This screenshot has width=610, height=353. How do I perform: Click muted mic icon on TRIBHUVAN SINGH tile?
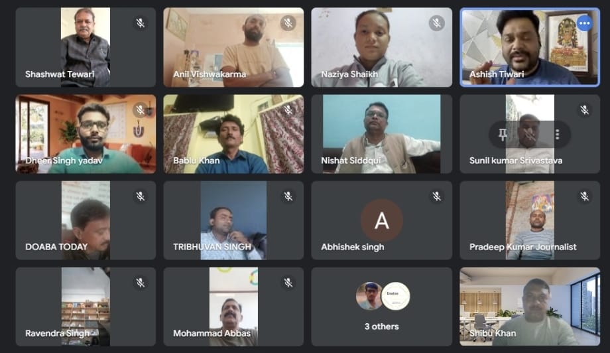(288, 196)
